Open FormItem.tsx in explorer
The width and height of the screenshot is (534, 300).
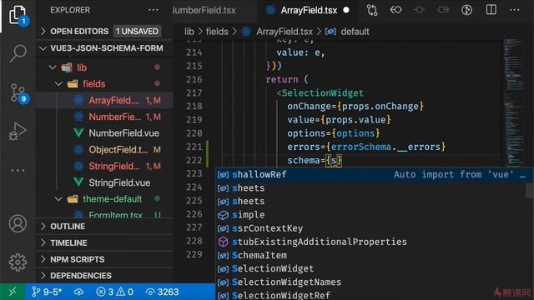pos(104,213)
